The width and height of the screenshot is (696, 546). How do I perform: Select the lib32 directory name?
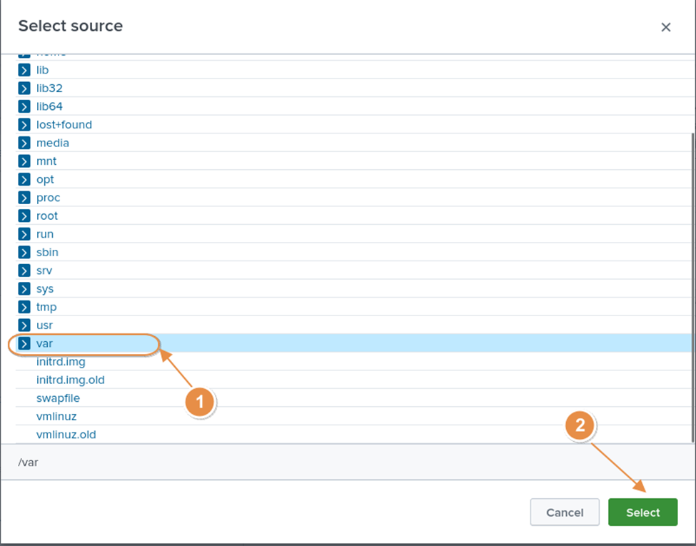[x=49, y=89]
